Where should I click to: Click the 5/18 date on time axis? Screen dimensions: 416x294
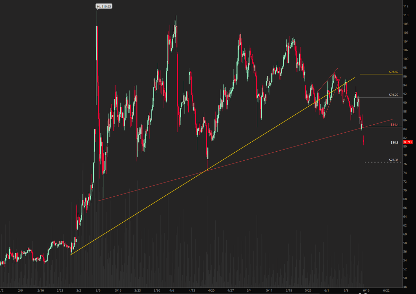click(x=289, y=291)
